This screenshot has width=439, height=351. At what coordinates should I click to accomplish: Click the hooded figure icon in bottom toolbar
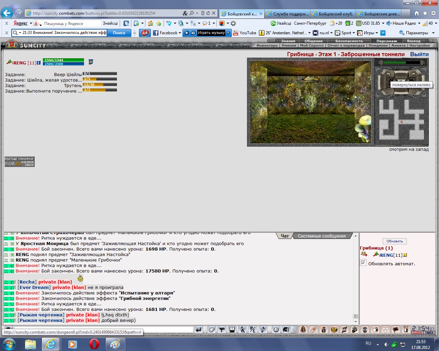coord(303,330)
